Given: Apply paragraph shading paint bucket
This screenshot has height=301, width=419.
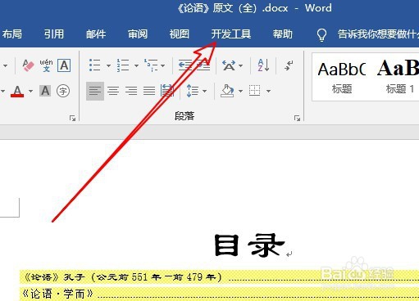Looking at the screenshot, I should pos(227,91).
